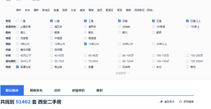Check the 70-90㎡ area filter
Viewport: 211px width, 109px height.
(x=85, y=61)
